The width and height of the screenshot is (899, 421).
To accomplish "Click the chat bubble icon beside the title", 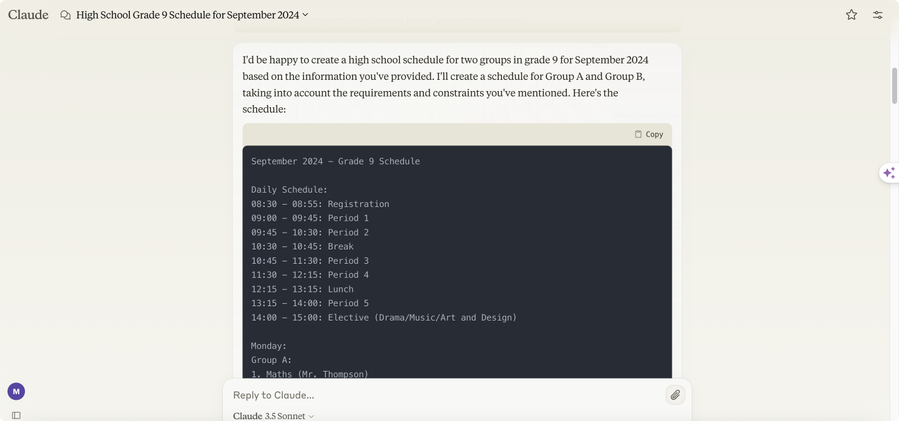I will pos(66,15).
